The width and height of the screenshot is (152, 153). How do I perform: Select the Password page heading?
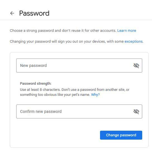[34, 13]
